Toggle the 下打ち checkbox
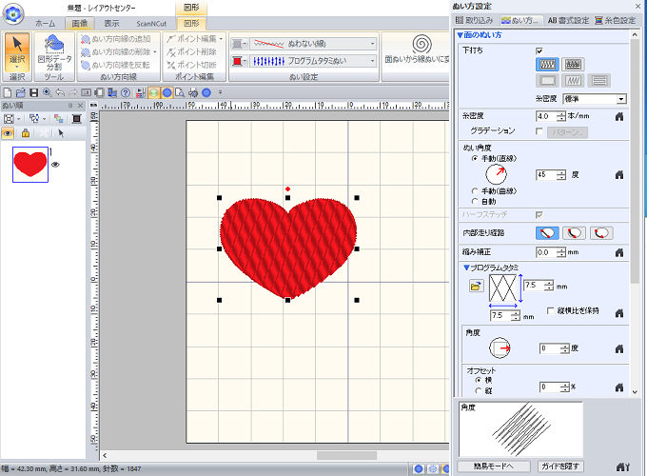Image resolution: width=647 pixels, height=476 pixels. (539, 49)
